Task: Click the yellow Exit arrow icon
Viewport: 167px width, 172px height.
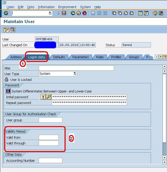Action: click(x=79, y=13)
